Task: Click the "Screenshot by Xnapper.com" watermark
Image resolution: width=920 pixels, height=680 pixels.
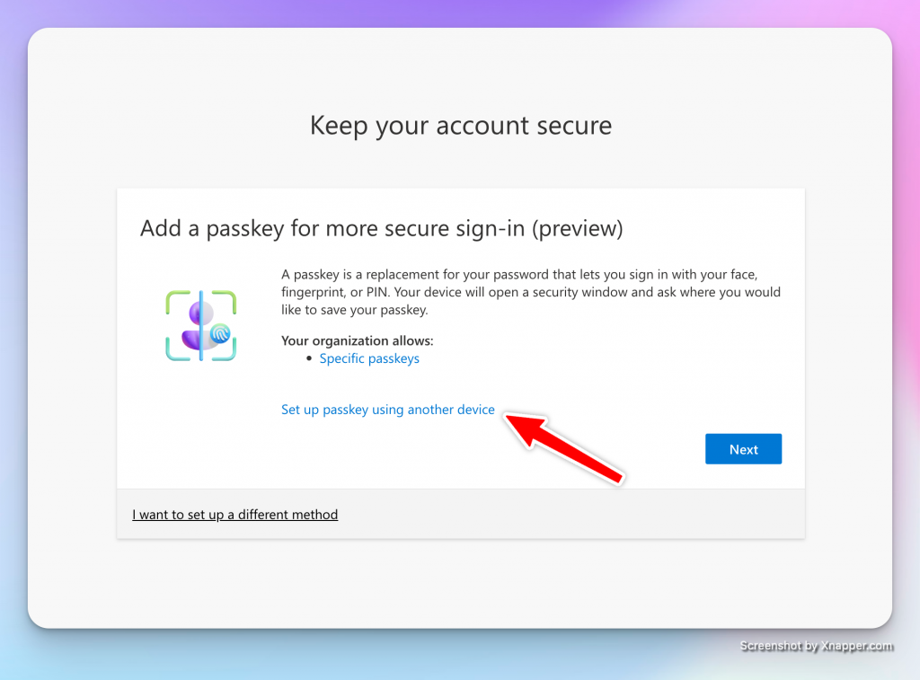Action: click(x=816, y=646)
